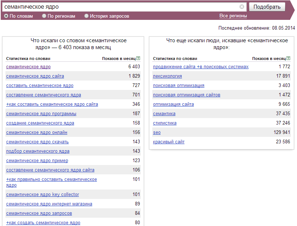Open the 'seo' related query link
The width and height of the screenshot is (297, 226).
pyautogui.click(x=157, y=132)
